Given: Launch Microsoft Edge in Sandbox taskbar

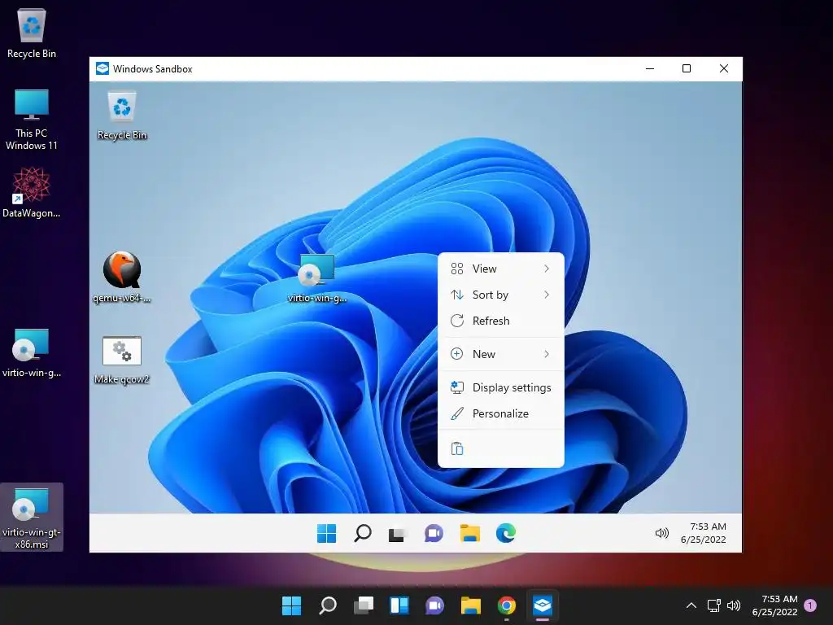Looking at the screenshot, I should 506,533.
